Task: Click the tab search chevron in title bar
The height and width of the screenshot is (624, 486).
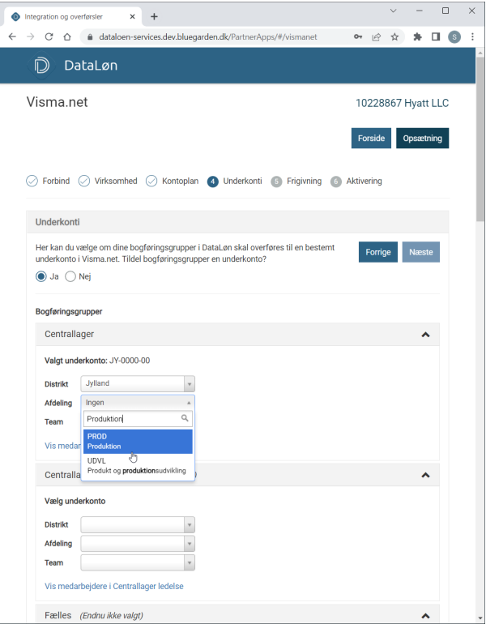Action: (x=393, y=11)
